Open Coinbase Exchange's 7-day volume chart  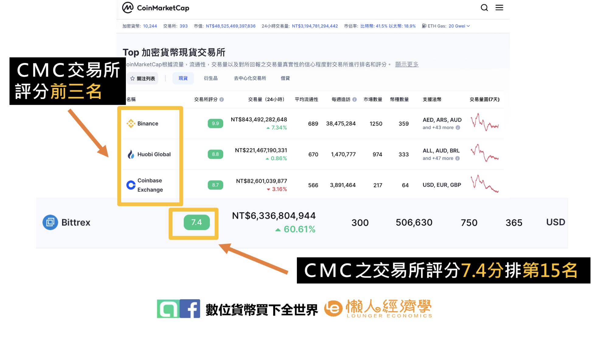tap(485, 184)
